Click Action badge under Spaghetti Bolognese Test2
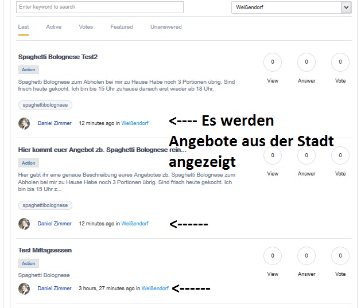Screen dimensions: 361x308 (x=28, y=70)
